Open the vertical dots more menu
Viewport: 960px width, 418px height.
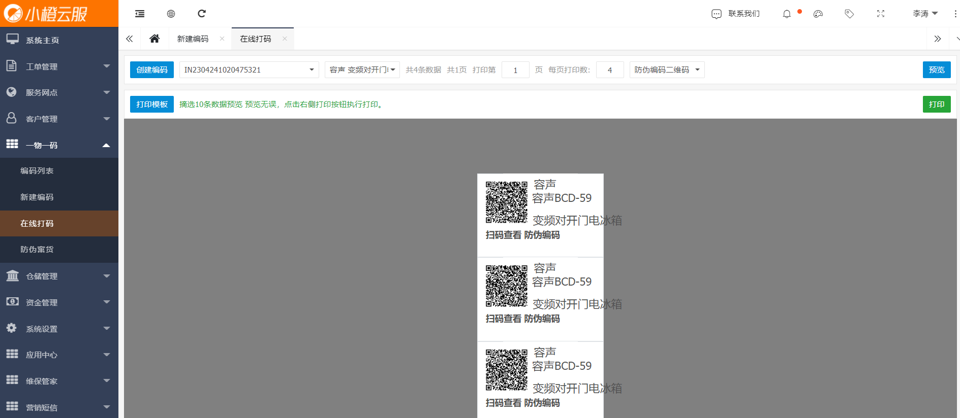click(955, 14)
